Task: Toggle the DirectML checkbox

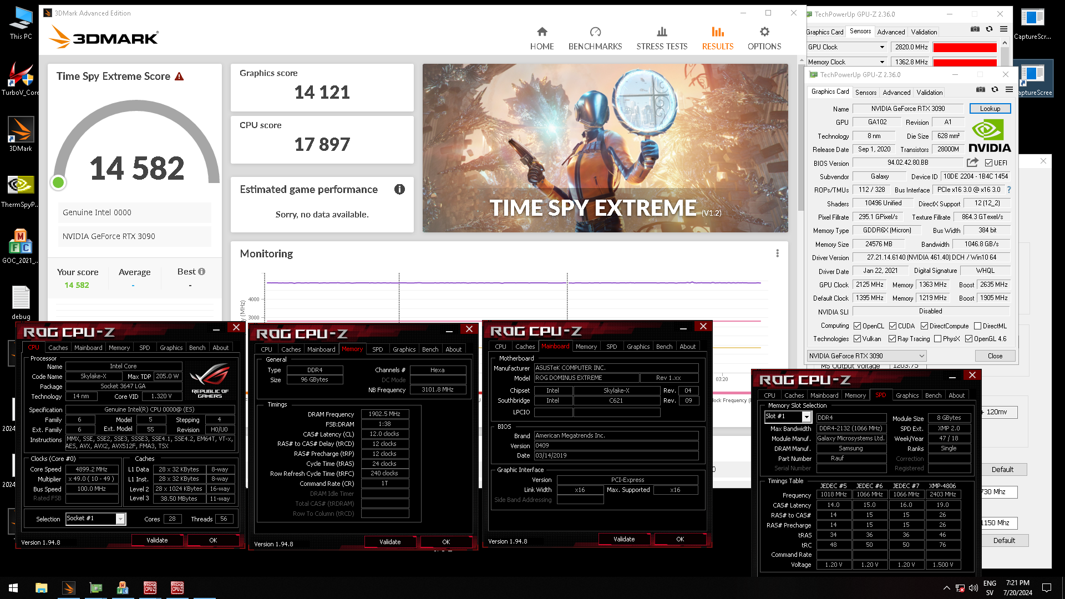Action: pyautogui.click(x=978, y=326)
